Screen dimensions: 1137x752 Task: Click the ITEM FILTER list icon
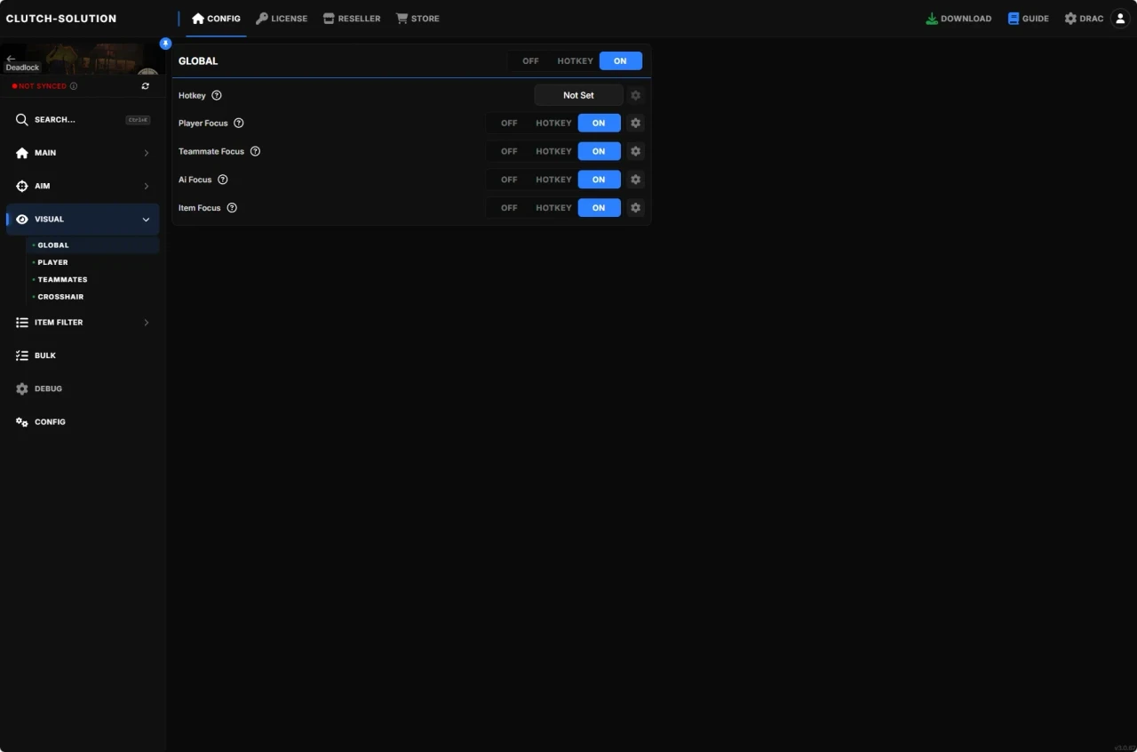click(x=22, y=323)
